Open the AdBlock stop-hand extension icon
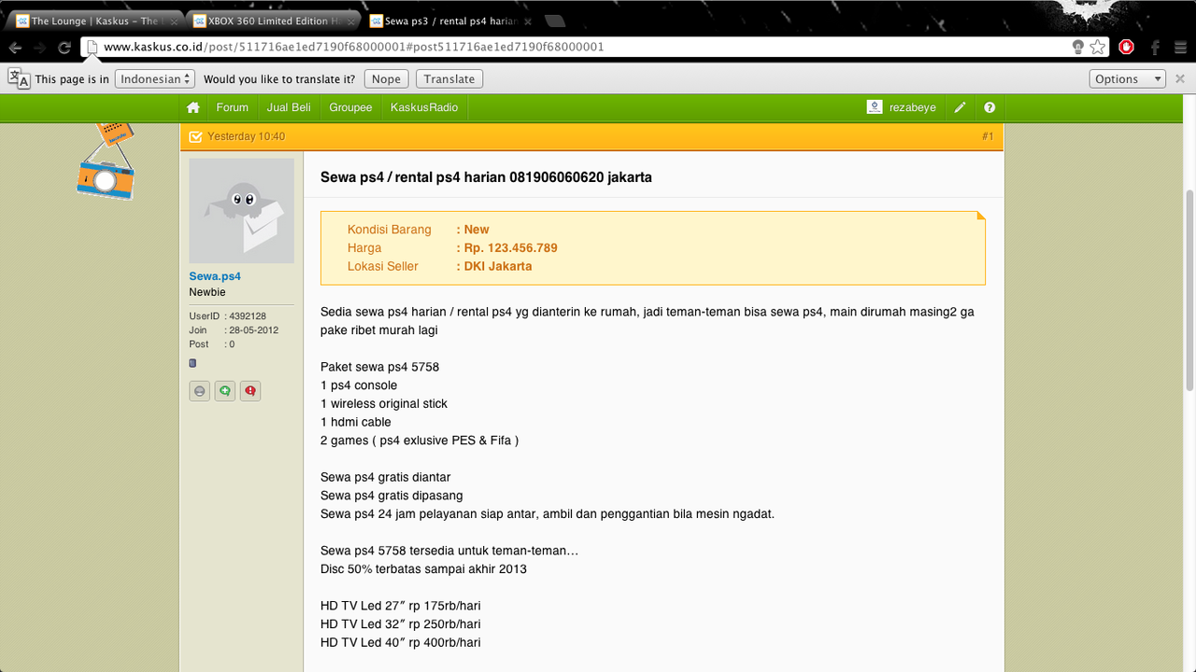This screenshot has height=672, width=1196. 1127,47
